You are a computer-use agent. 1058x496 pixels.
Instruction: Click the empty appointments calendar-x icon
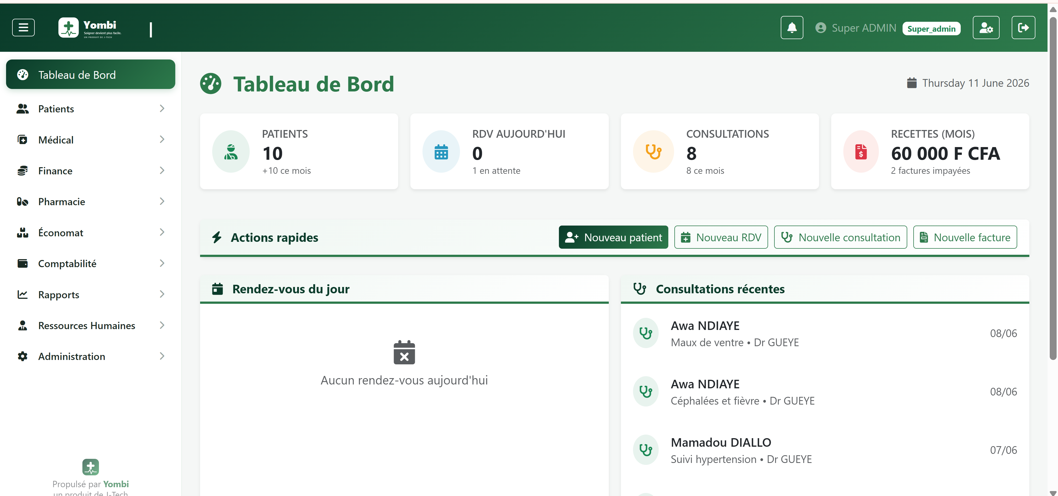[x=404, y=352]
